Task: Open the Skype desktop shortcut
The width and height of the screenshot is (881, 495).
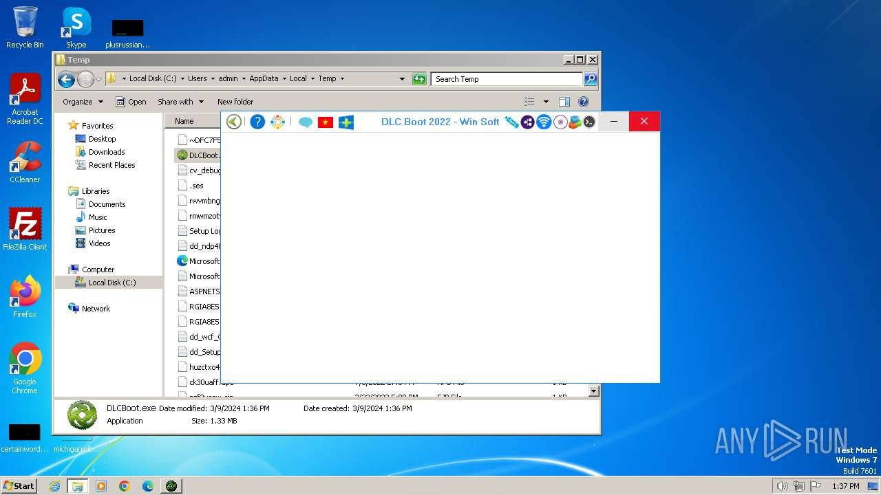Action: [x=76, y=27]
